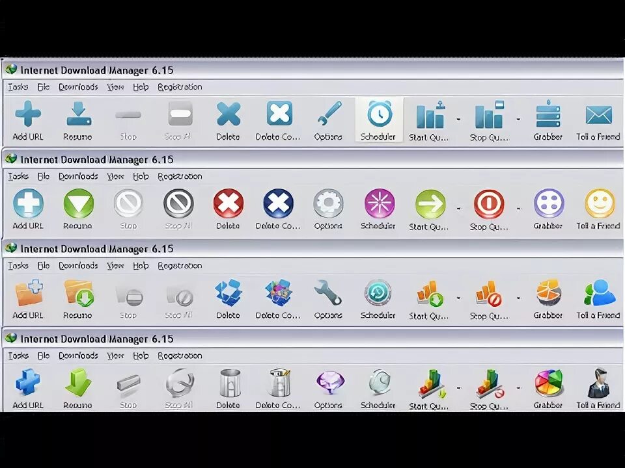The width and height of the screenshot is (625, 468).
Task: Open the blue server-stack Grabber icon
Action: tap(548, 113)
